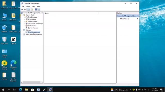Select the CapCut desktop shortcut
This screenshot has height=92, width=165.
coord(13,40)
